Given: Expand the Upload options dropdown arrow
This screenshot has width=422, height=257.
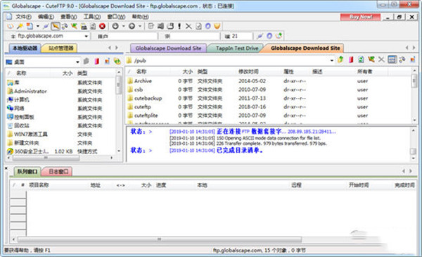Looking at the screenshot, I should [x=140, y=26].
